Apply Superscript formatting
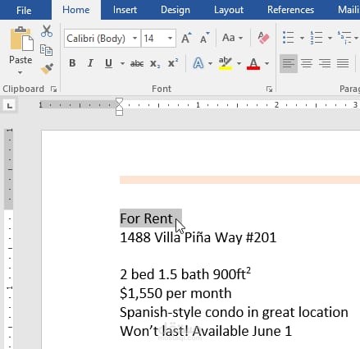Viewport: 360px width, 349px height. click(x=173, y=63)
